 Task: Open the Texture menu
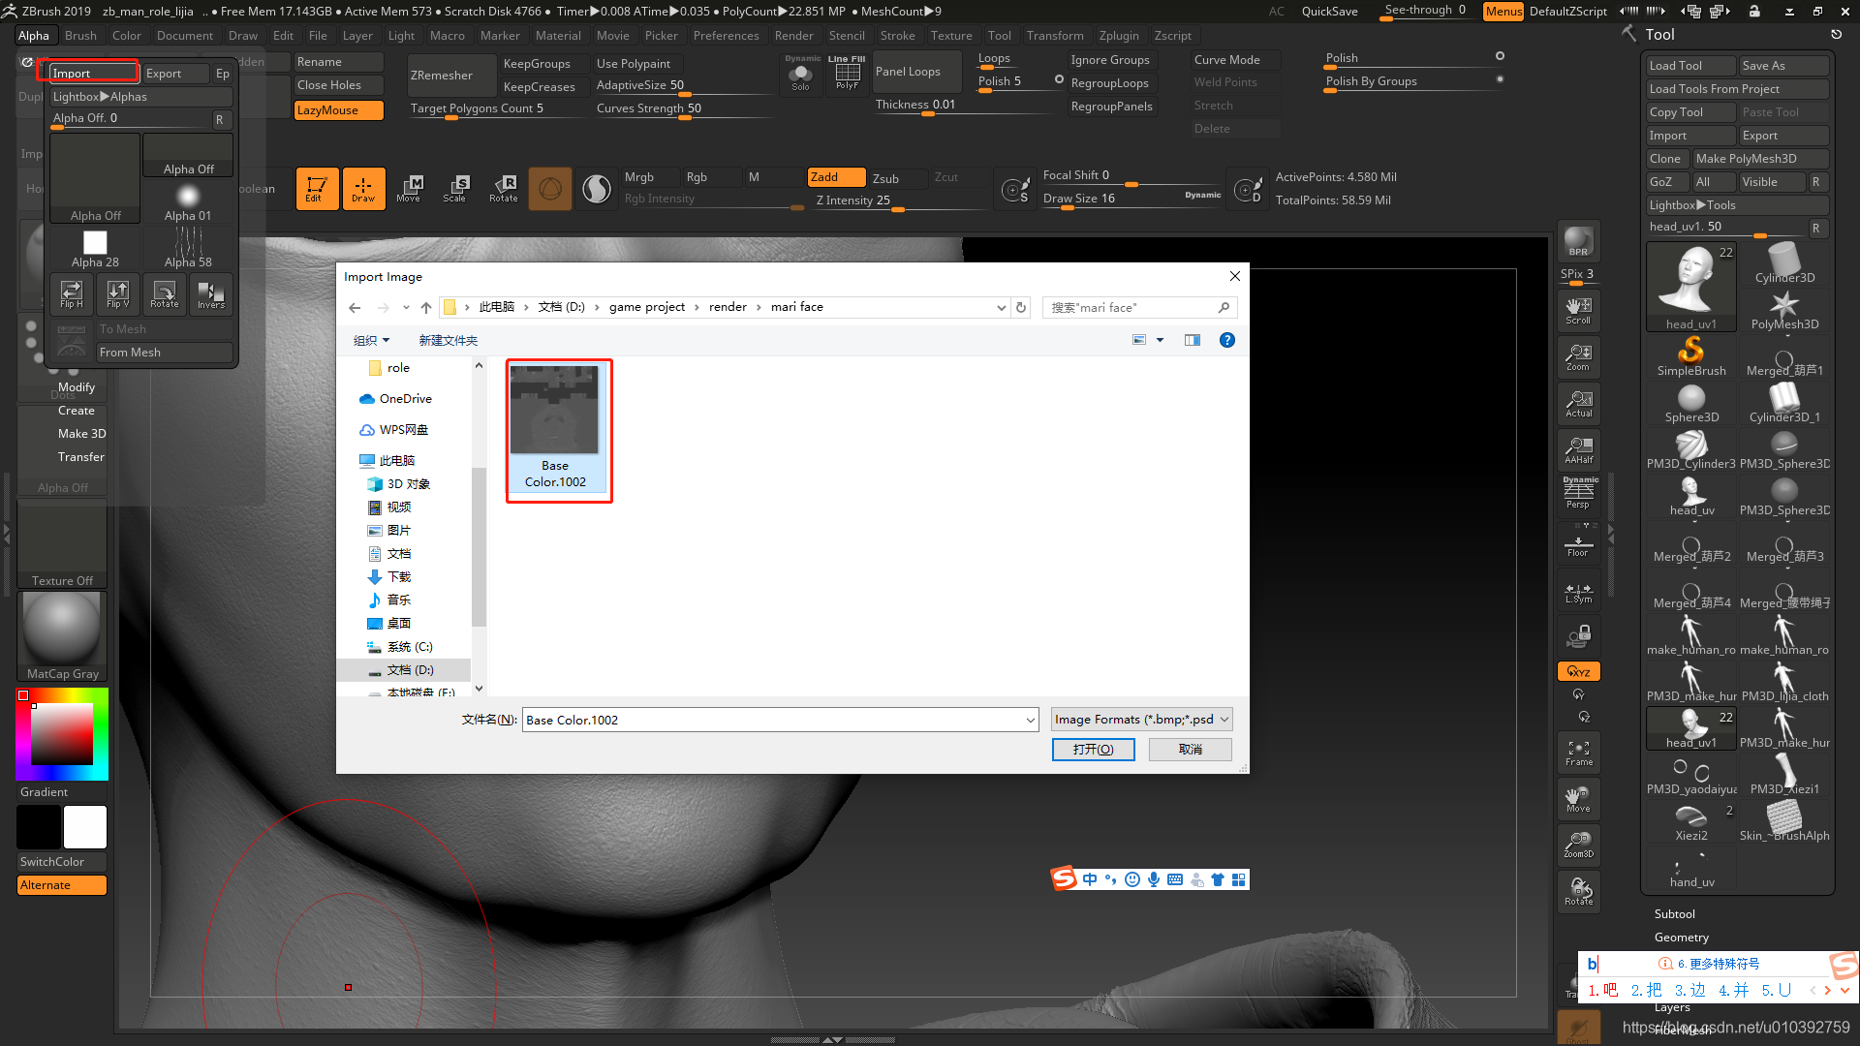click(950, 36)
